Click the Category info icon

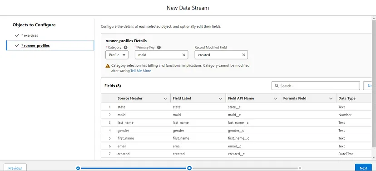[x=125, y=48]
